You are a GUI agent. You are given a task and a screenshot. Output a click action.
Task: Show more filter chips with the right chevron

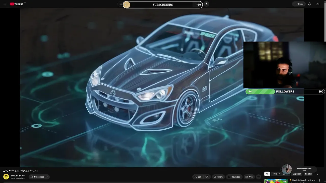click(317, 174)
